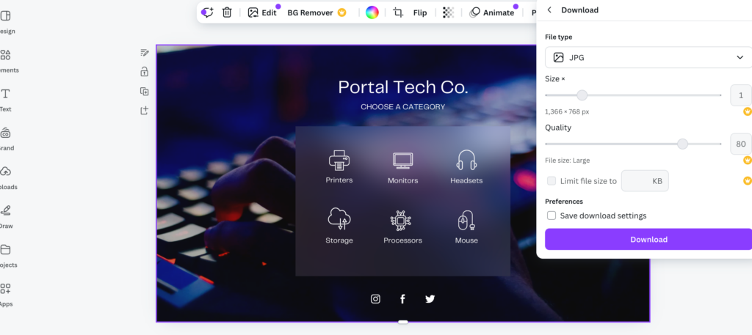
Task: Expand the JPG file type dropdown
Action: coord(648,57)
